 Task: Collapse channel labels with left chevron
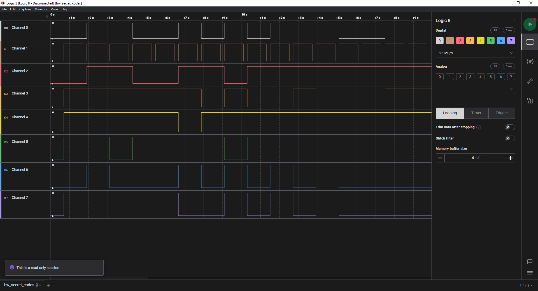pos(47,16)
